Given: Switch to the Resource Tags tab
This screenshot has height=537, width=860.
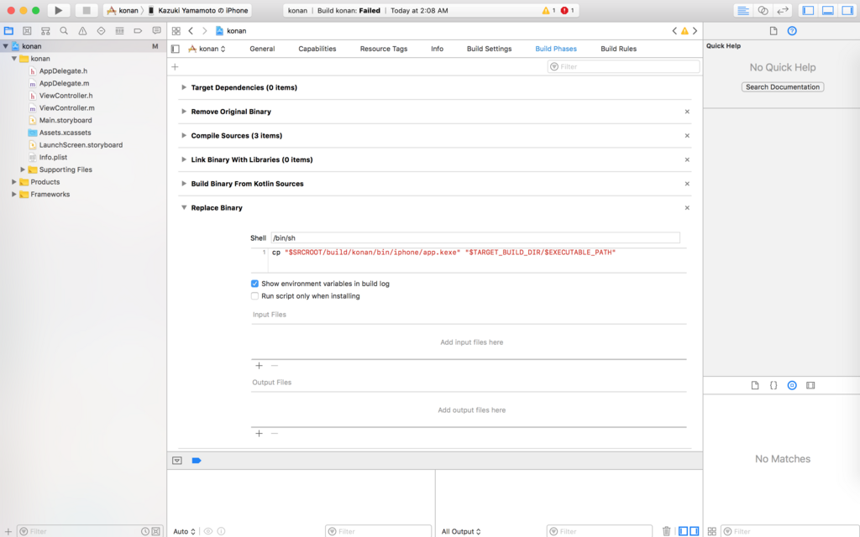Looking at the screenshot, I should point(383,49).
